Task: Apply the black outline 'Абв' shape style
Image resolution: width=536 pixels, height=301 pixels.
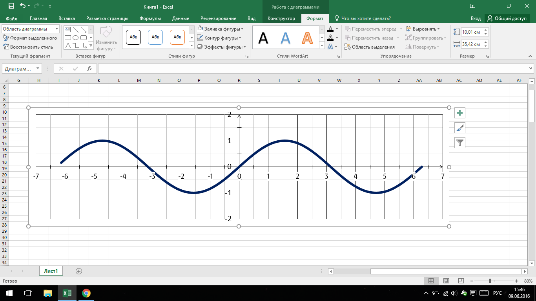Action: [133, 37]
